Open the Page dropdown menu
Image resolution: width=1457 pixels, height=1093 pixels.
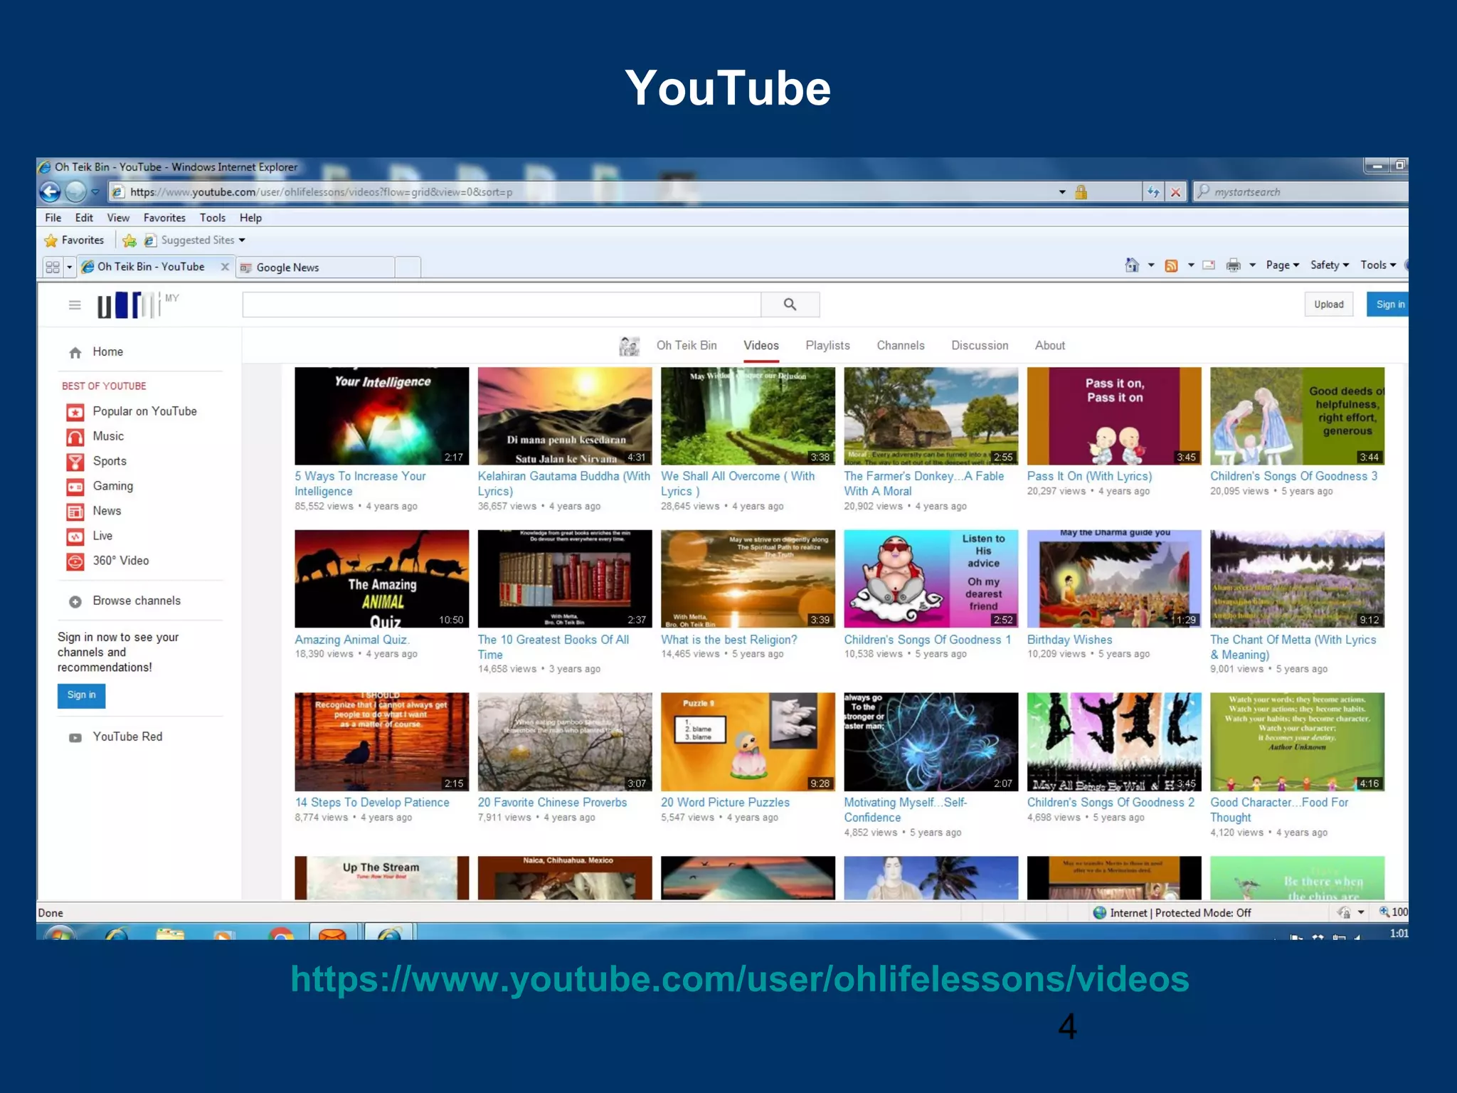(1283, 265)
